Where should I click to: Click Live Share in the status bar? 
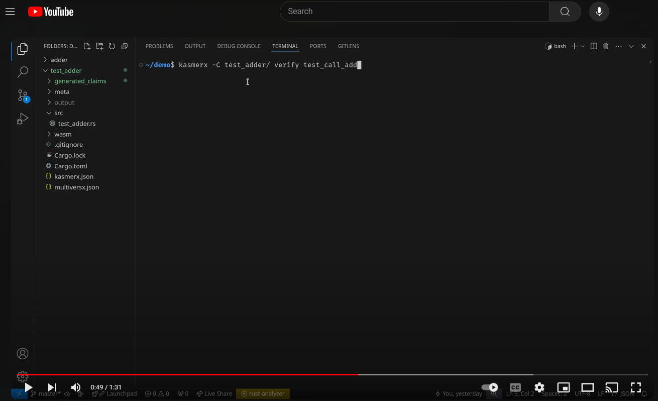[214, 394]
